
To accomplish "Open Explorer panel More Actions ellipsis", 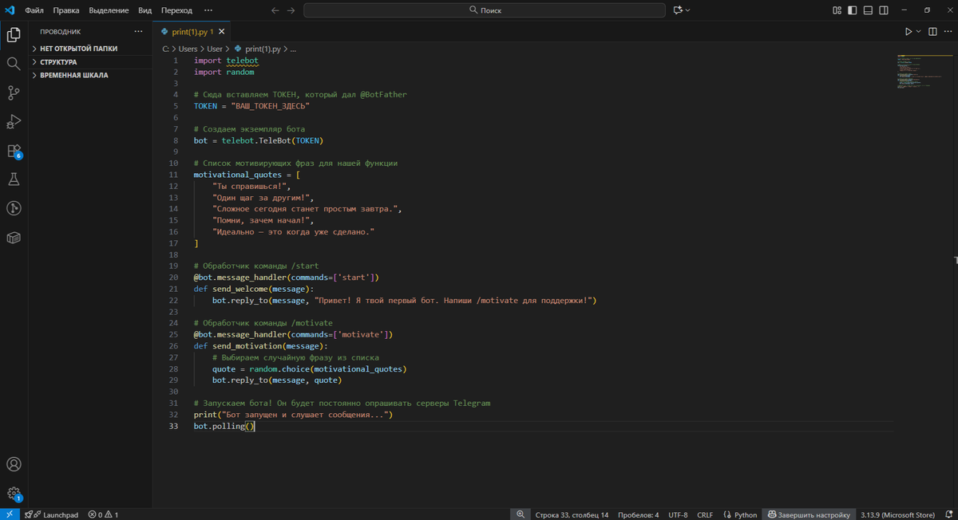I will pos(138,32).
